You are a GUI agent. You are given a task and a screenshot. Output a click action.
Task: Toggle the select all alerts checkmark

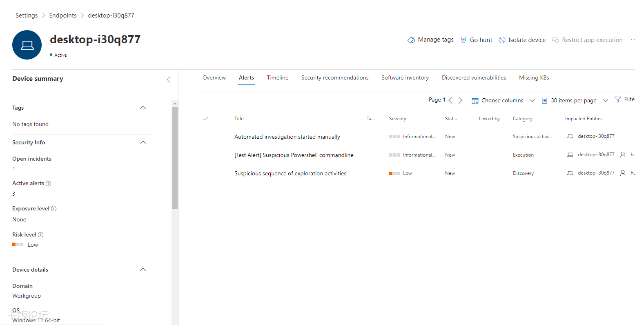(205, 119)
